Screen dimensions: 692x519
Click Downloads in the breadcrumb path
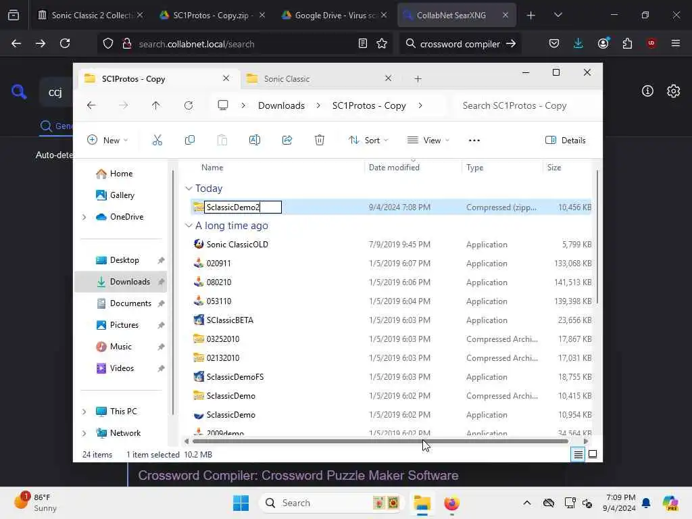(281, 105)
